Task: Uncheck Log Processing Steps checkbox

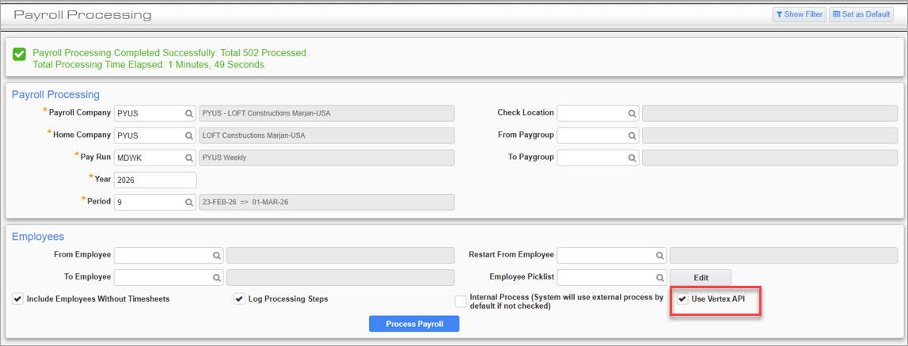Action: [239, 299]
